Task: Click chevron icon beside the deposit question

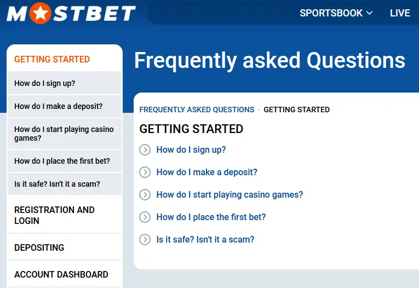Action: (145, 172)
